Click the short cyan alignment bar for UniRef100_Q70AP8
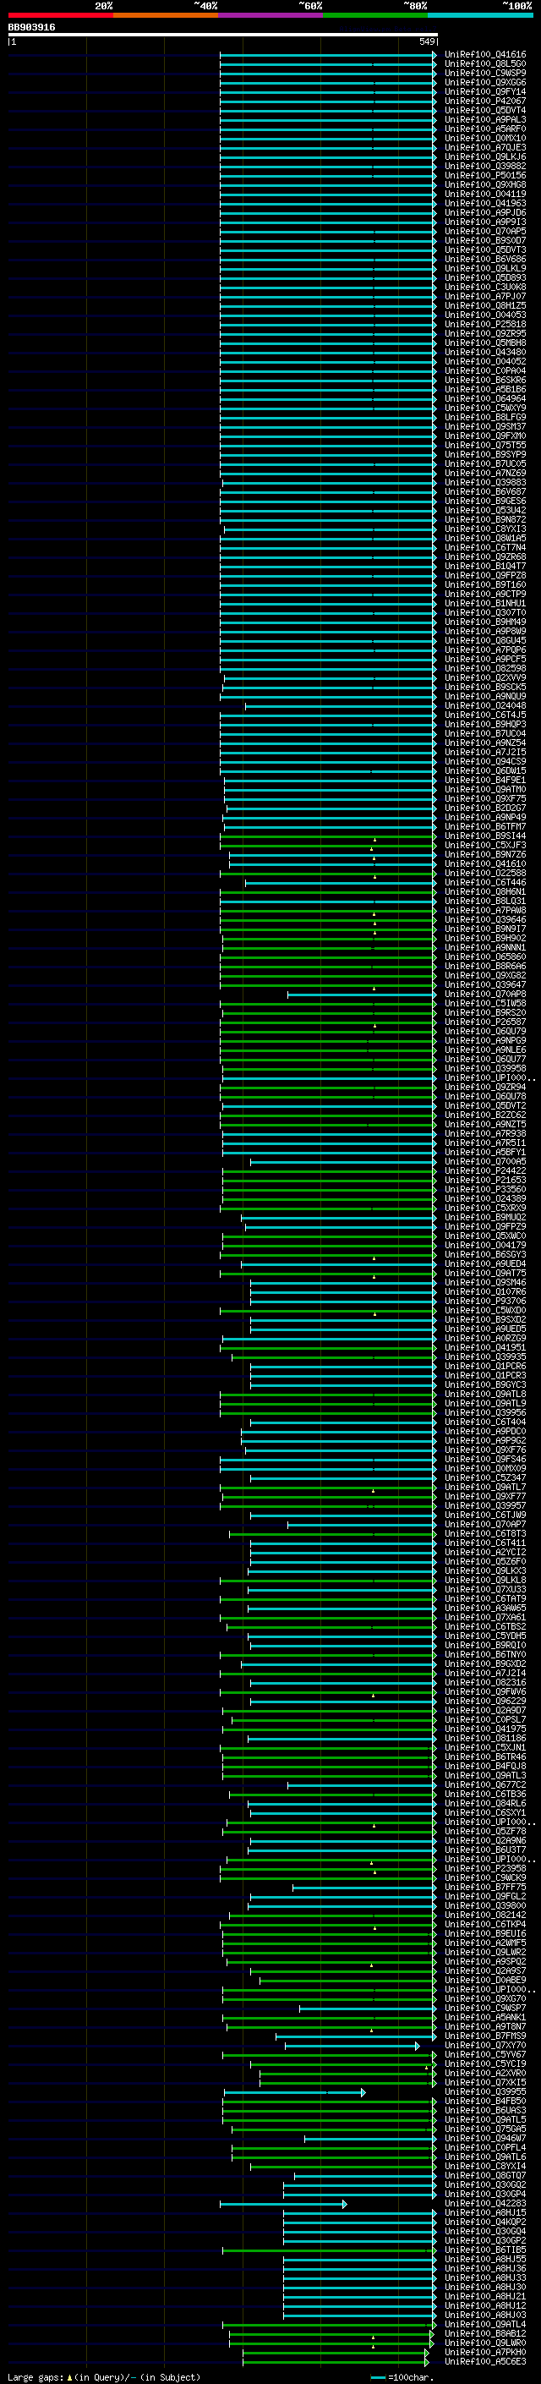The image size is (541, 2384). coord(361,995)
